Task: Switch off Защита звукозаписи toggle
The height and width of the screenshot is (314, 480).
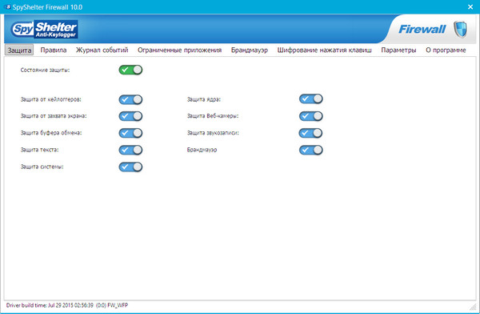Action: click(x=311, y=133)
